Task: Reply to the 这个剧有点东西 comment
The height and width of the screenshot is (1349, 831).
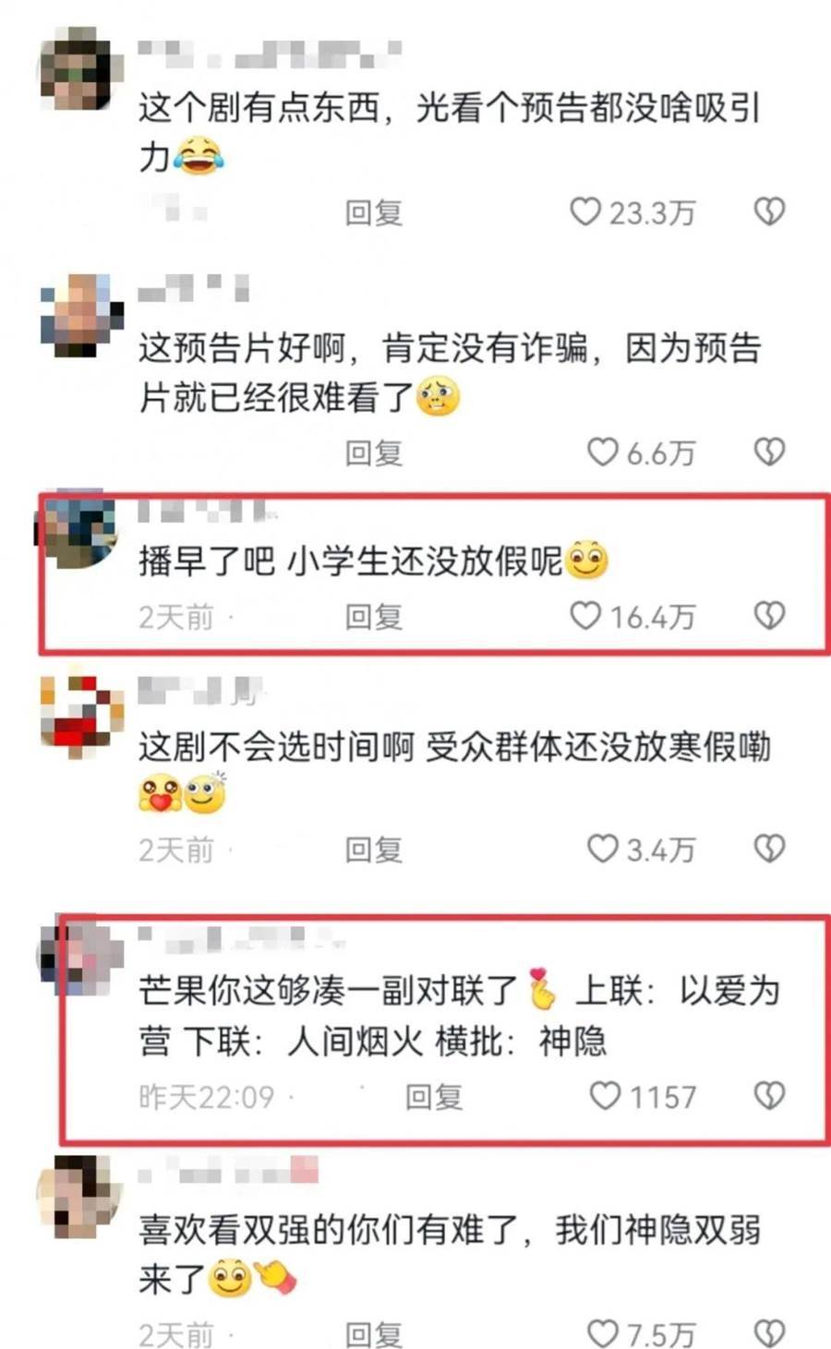Action: (374, 213)
